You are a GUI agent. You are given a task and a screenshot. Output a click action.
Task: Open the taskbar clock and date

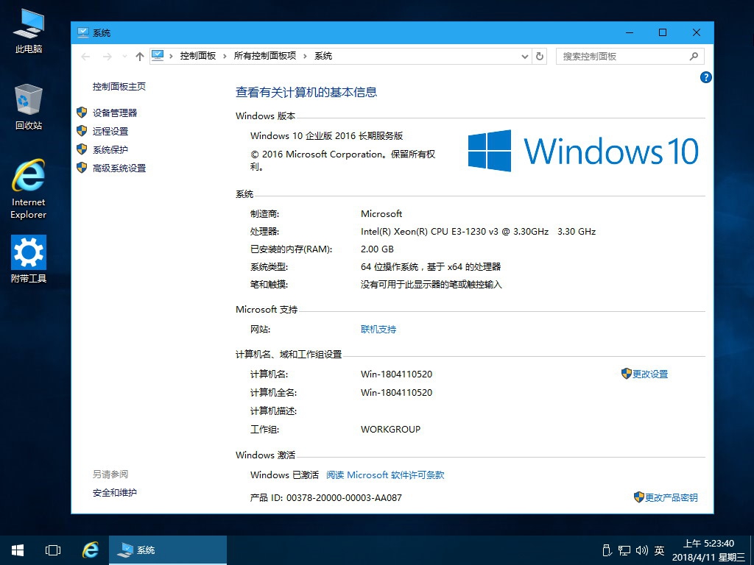coord(709,550)
